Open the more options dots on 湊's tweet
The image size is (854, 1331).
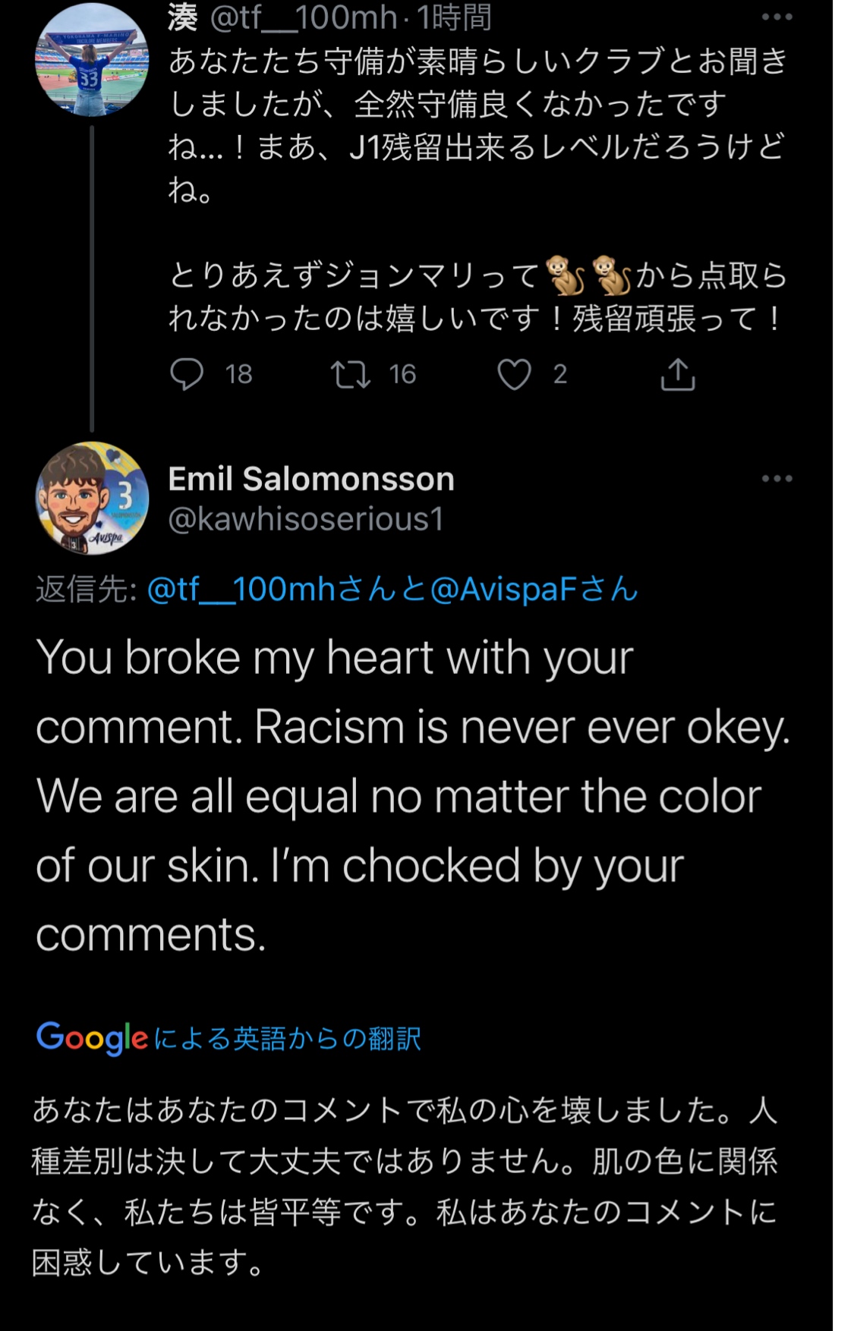[777, 17]
